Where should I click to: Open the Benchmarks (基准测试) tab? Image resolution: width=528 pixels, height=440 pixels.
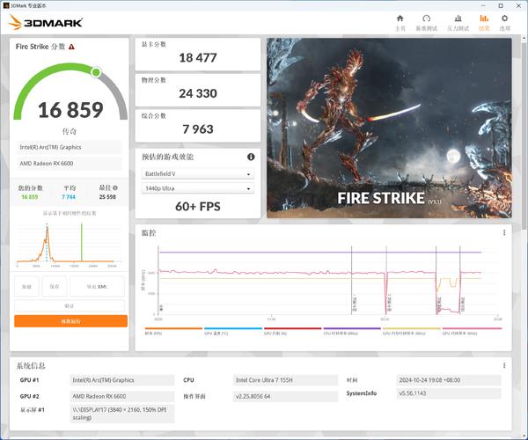click(x=426, y=22)
